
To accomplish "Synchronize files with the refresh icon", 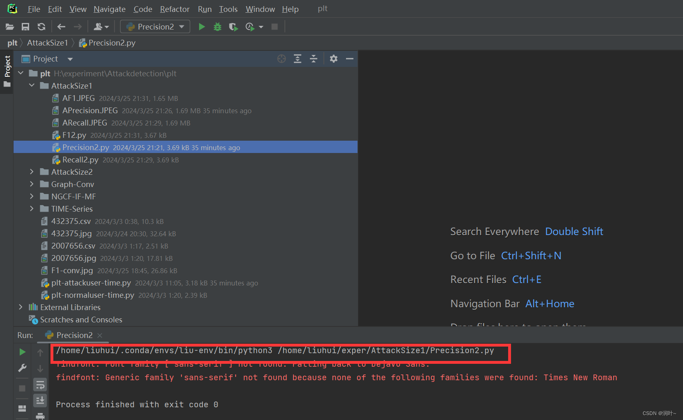I will point(41,26).
